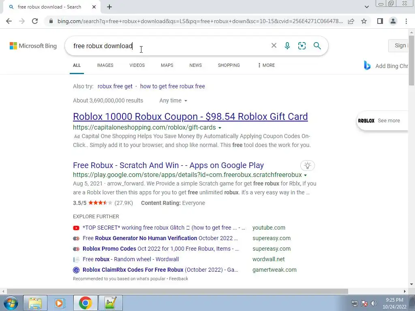Click the gamertweak site icon
Viewport: 415px width, 311px height.
76,270
